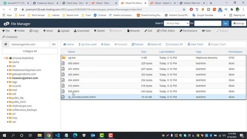
Task: Sort by Type column header
Action: [198, 52]
